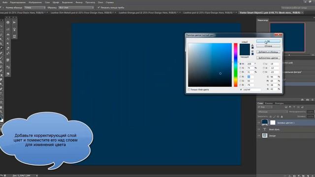Open the Изображение menu
Screen dimensions: 315x177
click(x=35, y=2)
